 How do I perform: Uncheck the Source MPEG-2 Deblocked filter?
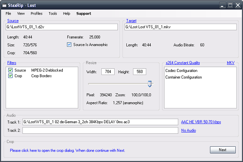10,70
